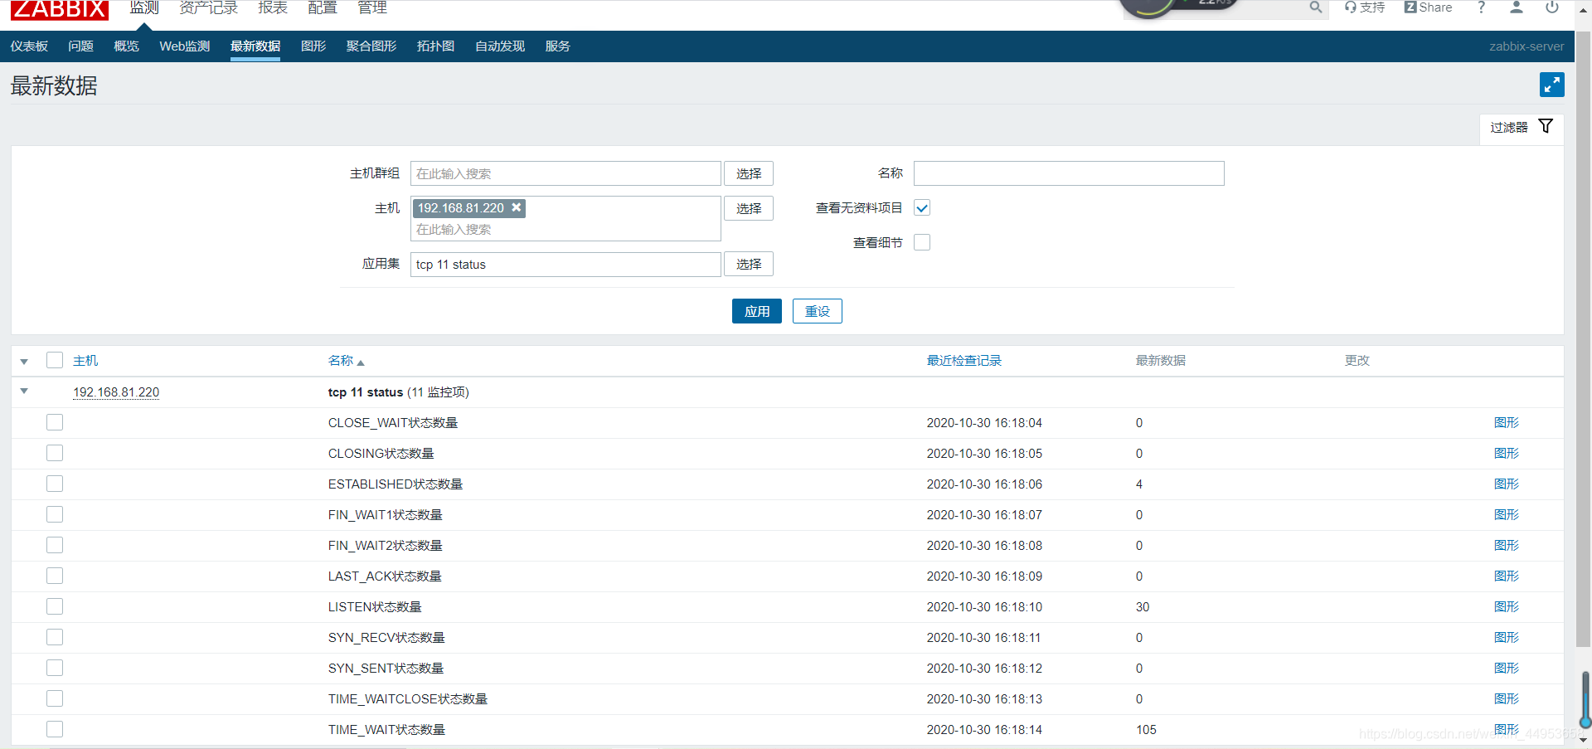Image resolution: width=1592 pixels, height=749 pixels.
Task: Go to the 服务 submenu
Action: coord(557,46)
